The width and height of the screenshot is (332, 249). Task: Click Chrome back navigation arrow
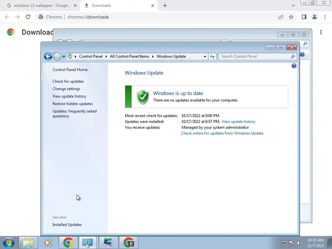pos(7,17)
